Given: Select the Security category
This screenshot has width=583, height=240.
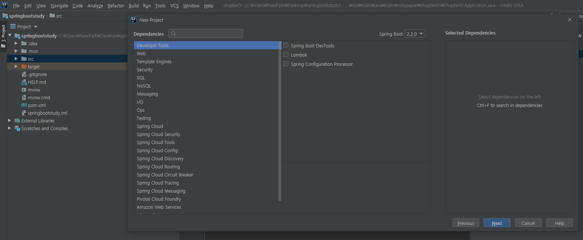Looking at the screenshot, I should [206, 70].
